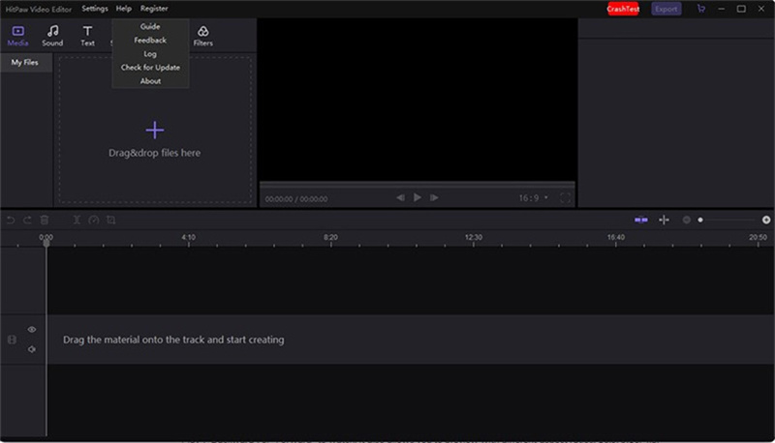Screen dimensions: 775x443
Task: Click the Help menu
Action: [124, 9]
